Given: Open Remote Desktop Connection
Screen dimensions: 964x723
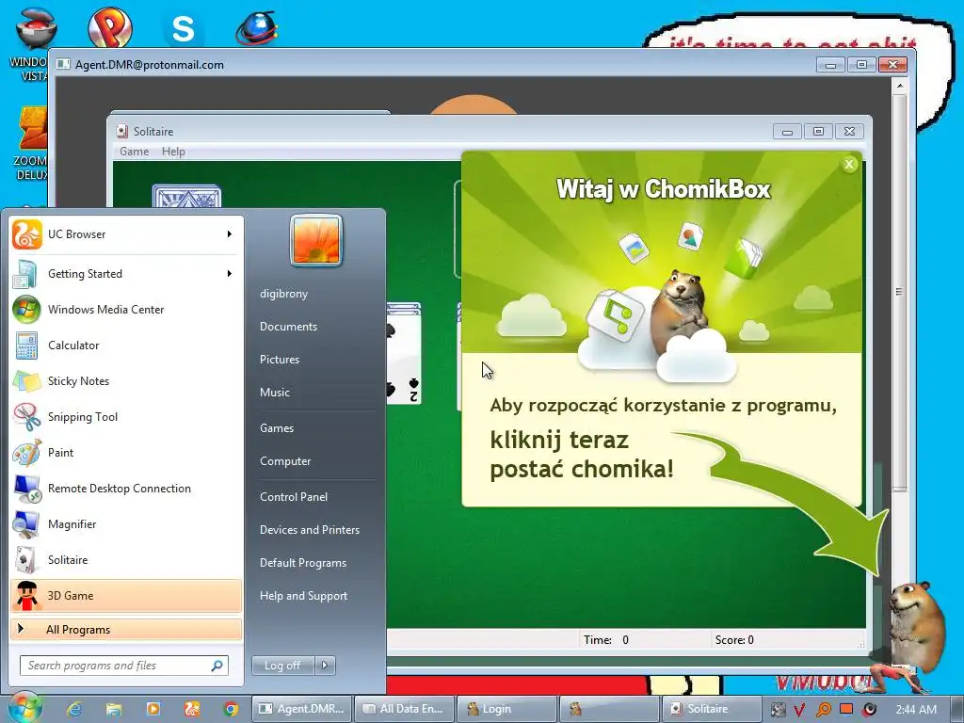Looking at the screenshot, I should pyautogui.click(x=126, y=489).
